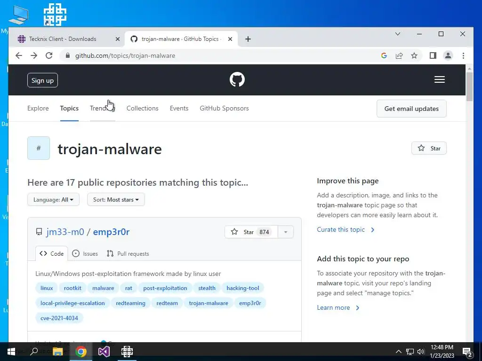Open taskbar search
Viewport: 482px width, 361px height.
pyautogui.click(x=34, y=352)
